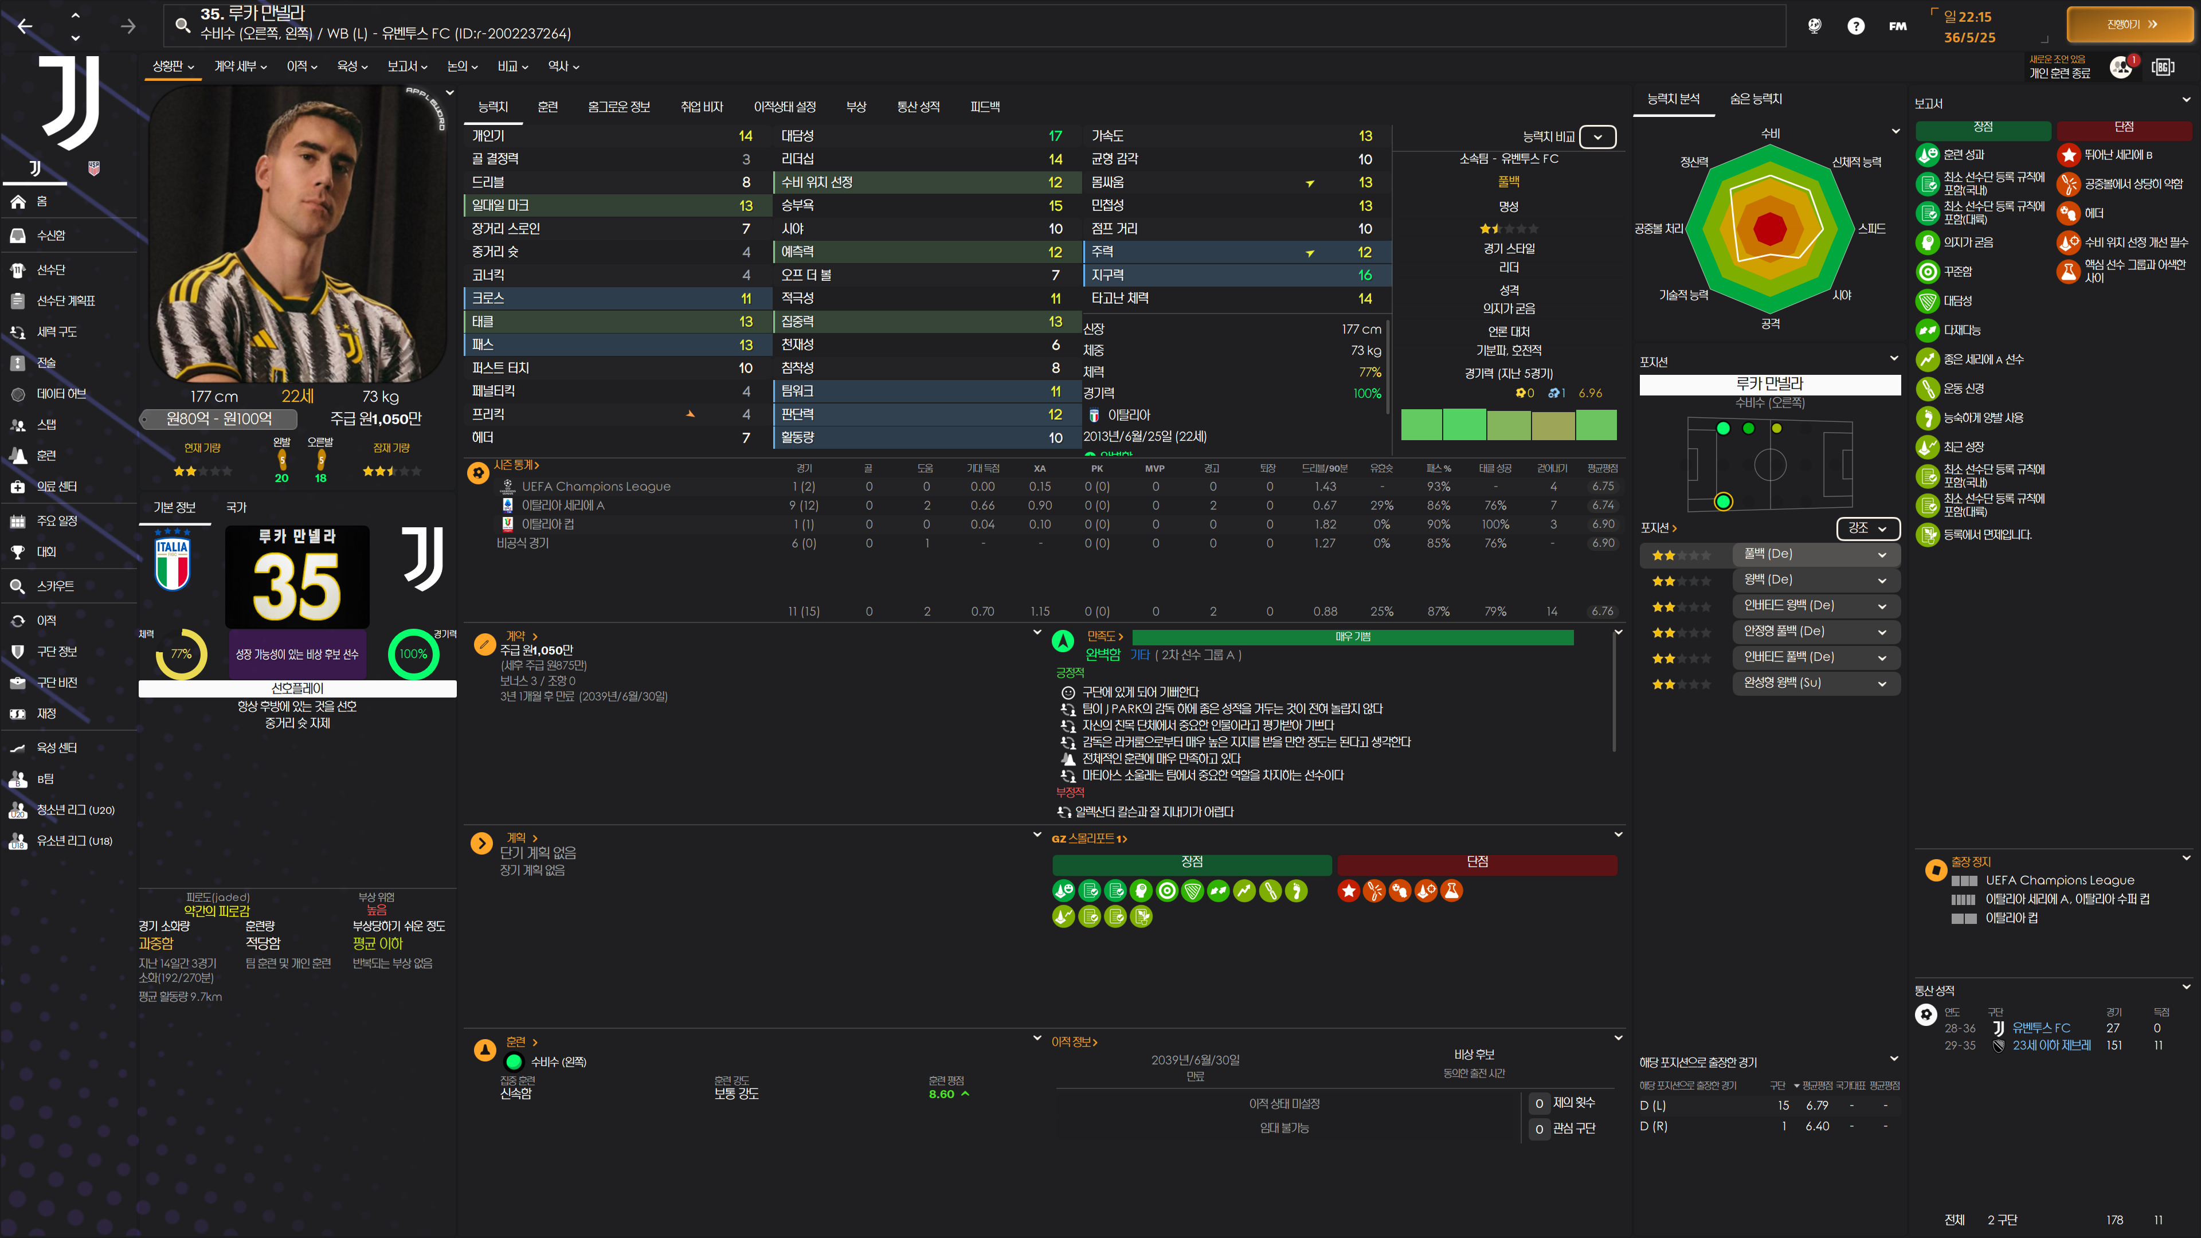The image size is (2201, 1238).
Task: Open 의료 센터 in the sidebar
Action: pos(56,486)
